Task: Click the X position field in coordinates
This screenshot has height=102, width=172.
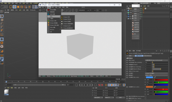Action: pos(98,91)
